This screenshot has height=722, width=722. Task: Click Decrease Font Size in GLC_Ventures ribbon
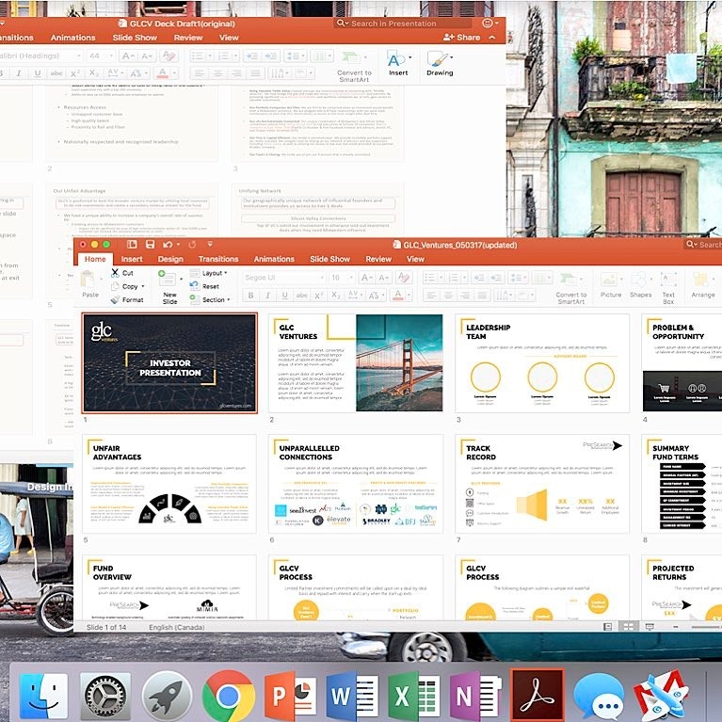pyautogui.click(x=383, y=277)
